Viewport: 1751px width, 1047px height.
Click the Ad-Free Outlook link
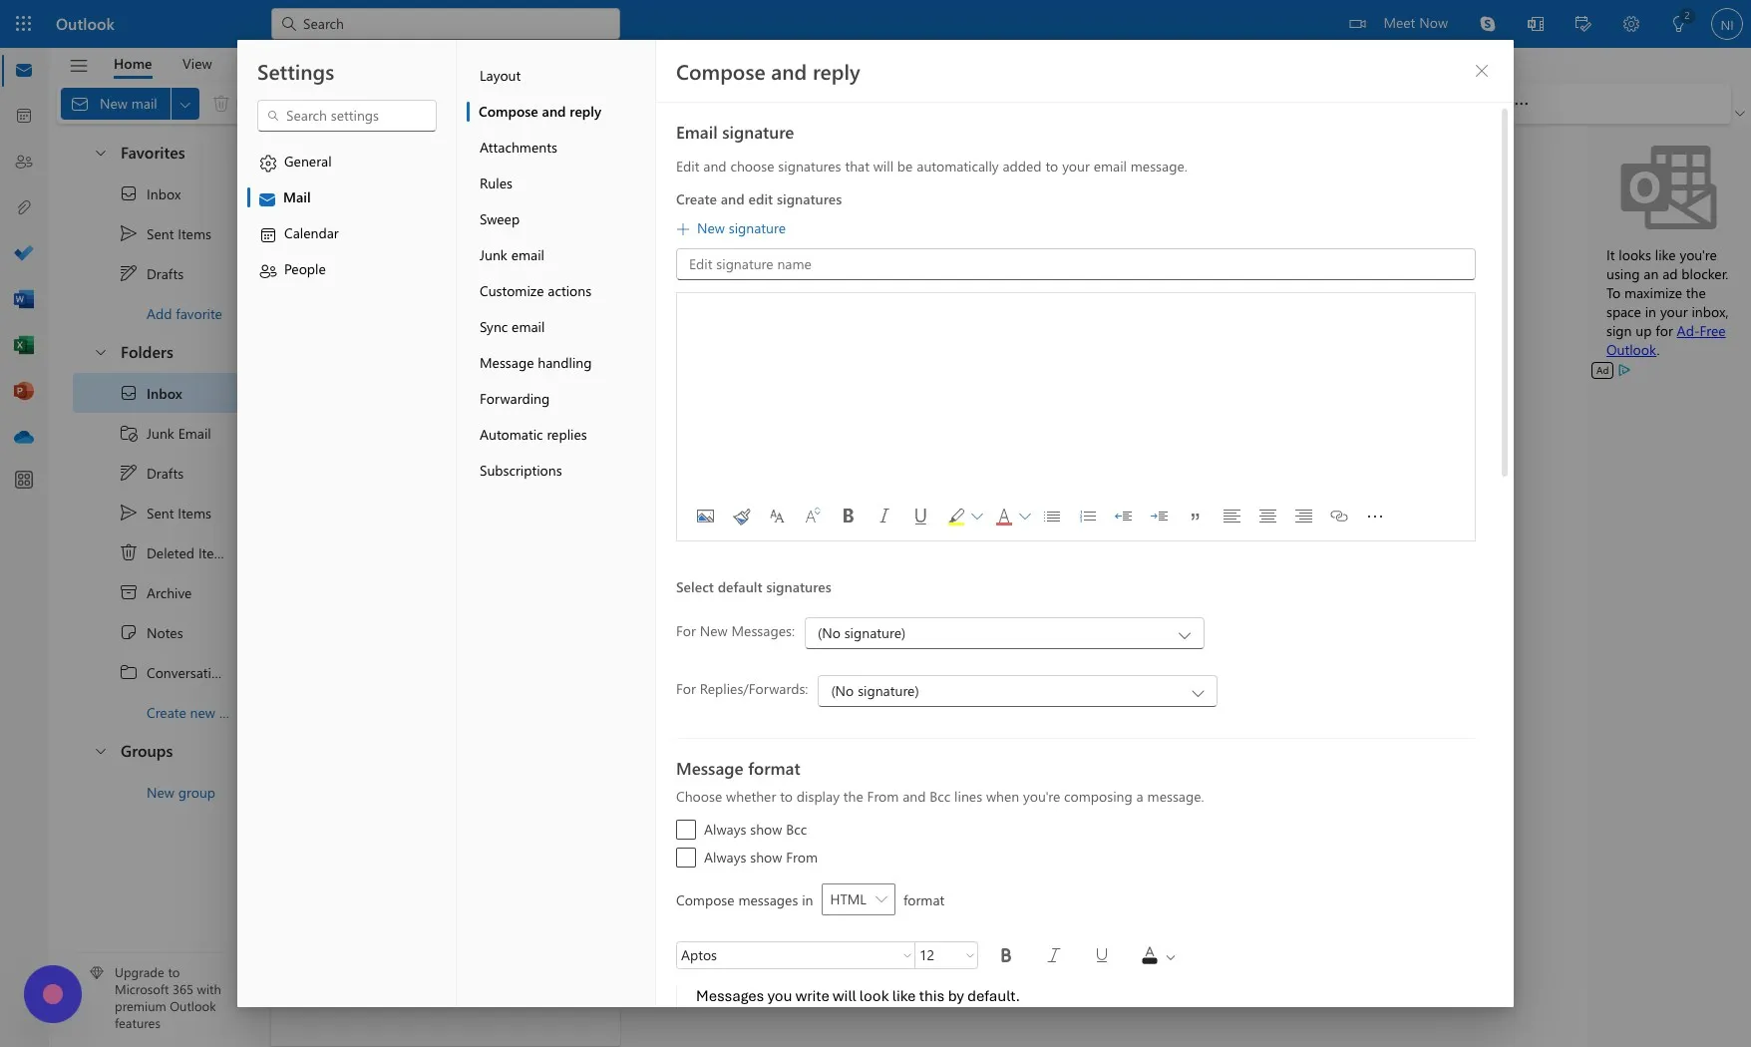click(1665, 340)
